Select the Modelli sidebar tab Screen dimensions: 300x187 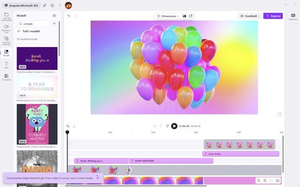[x=6, y=53]
